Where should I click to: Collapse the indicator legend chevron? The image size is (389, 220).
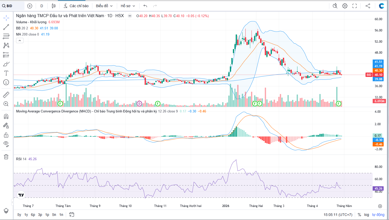point(20,40)
